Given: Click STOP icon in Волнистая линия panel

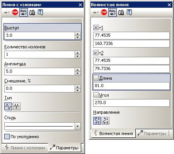Looking at the screenshot, I should 104,12.
